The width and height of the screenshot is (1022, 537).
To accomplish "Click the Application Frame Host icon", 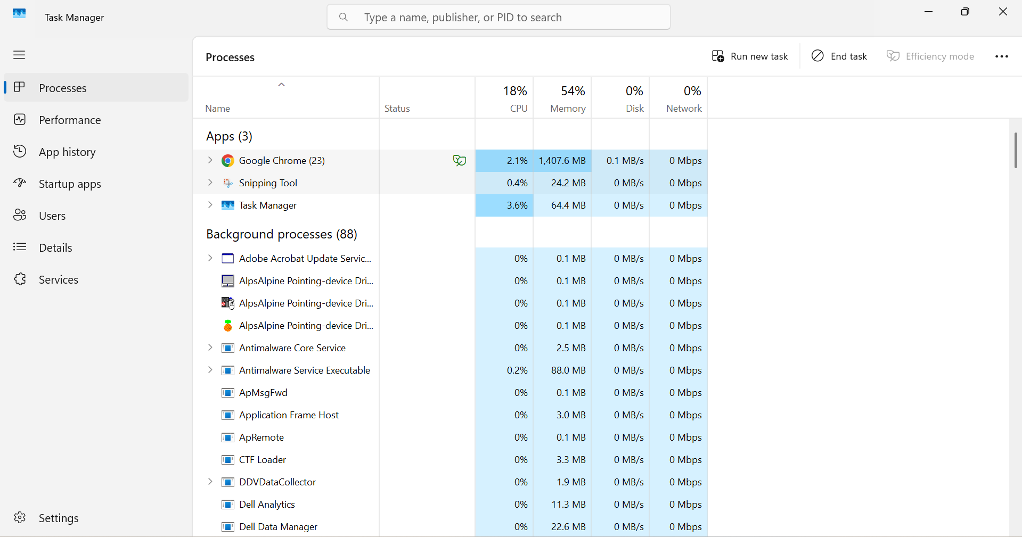I will 228,415.
